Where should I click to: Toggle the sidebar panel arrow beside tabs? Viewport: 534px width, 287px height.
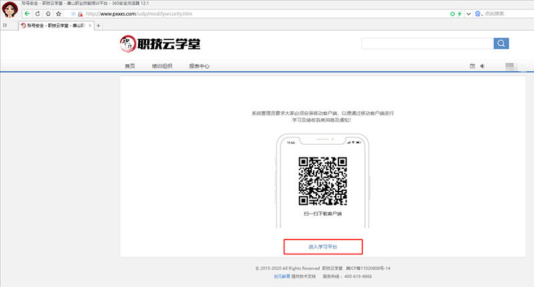click(x=5, y=25)
